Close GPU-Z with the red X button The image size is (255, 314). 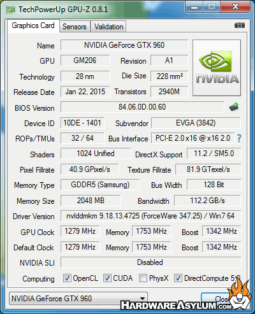click(235, 7)
